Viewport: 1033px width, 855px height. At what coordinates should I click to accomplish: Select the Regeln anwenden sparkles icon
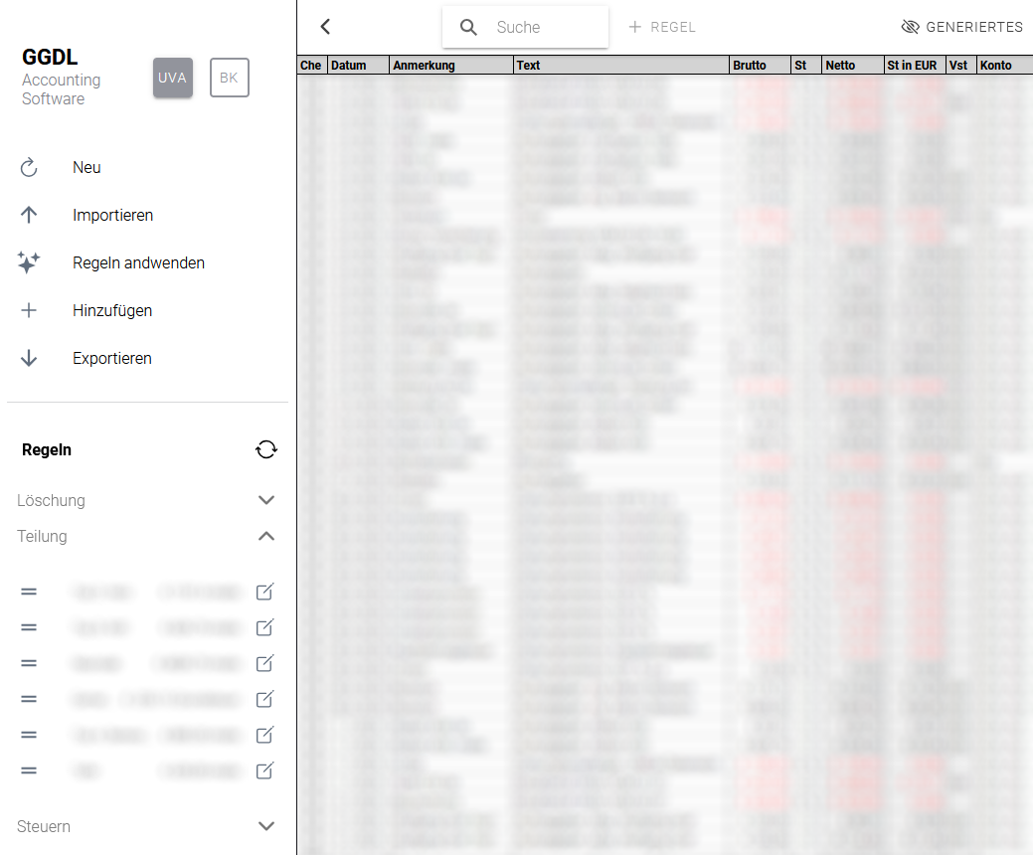29,262
